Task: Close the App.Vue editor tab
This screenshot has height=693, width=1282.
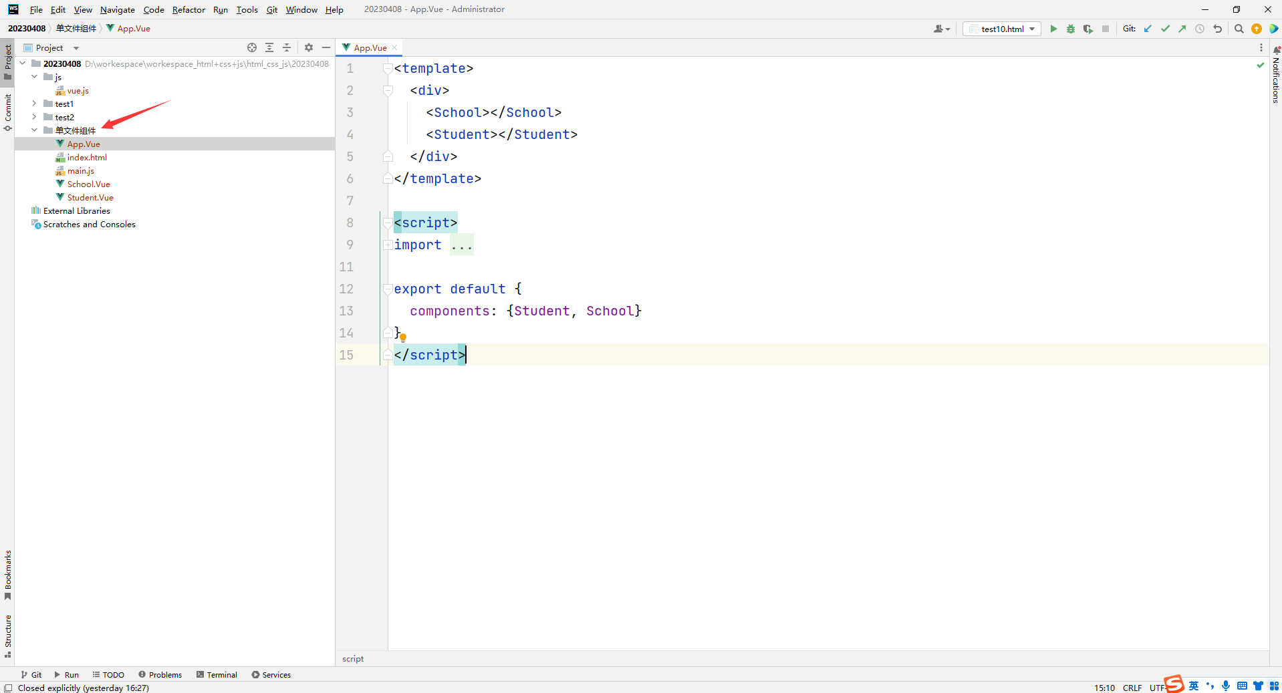Action: point(394,47)
